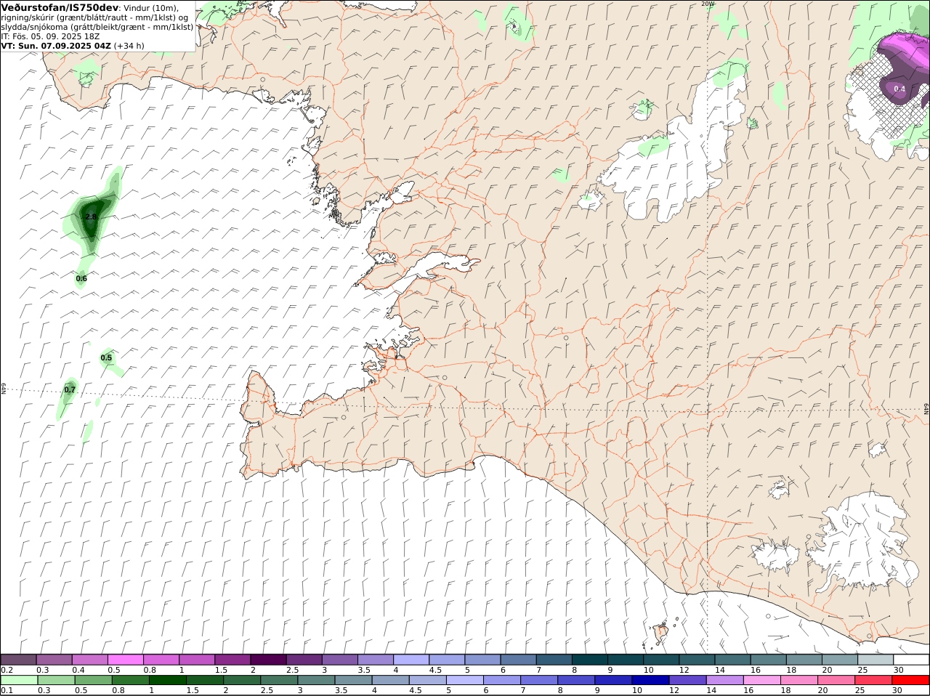Pick the upper-row legend swatch starting at 16
The height and width of the screenshot is (696, 930).
coord(768,660)
